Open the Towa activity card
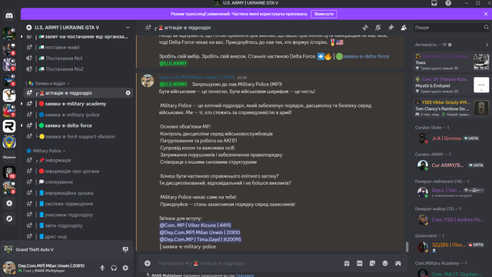The image size is (492, 277). 451,62
